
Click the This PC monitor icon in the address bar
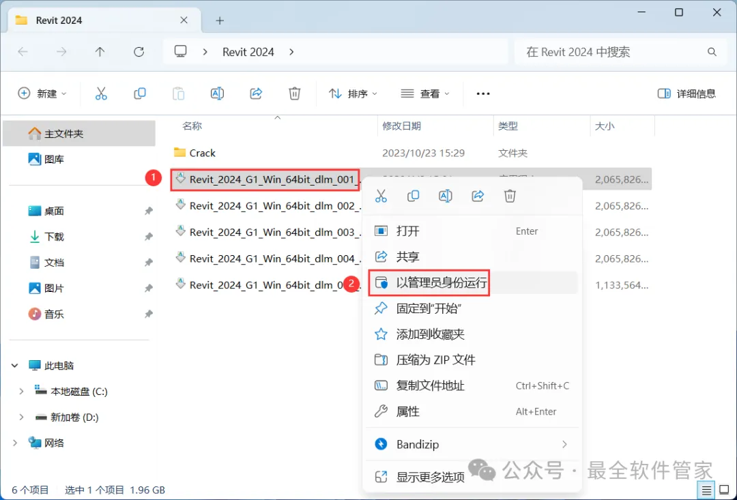(x=180, y=51)
